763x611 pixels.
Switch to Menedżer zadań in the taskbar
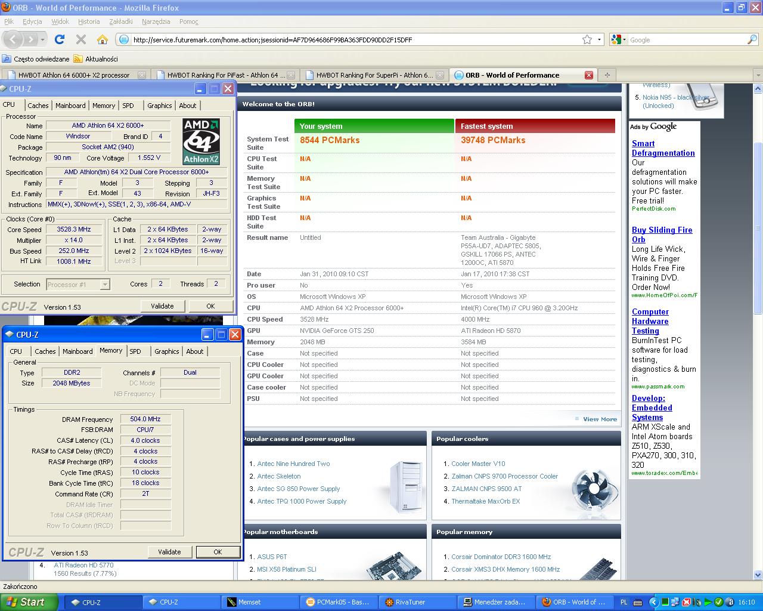click(x=496, y=602)
